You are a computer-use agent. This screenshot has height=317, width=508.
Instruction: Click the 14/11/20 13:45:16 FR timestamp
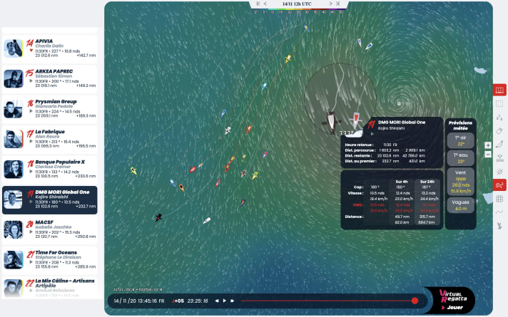(139, 301)
